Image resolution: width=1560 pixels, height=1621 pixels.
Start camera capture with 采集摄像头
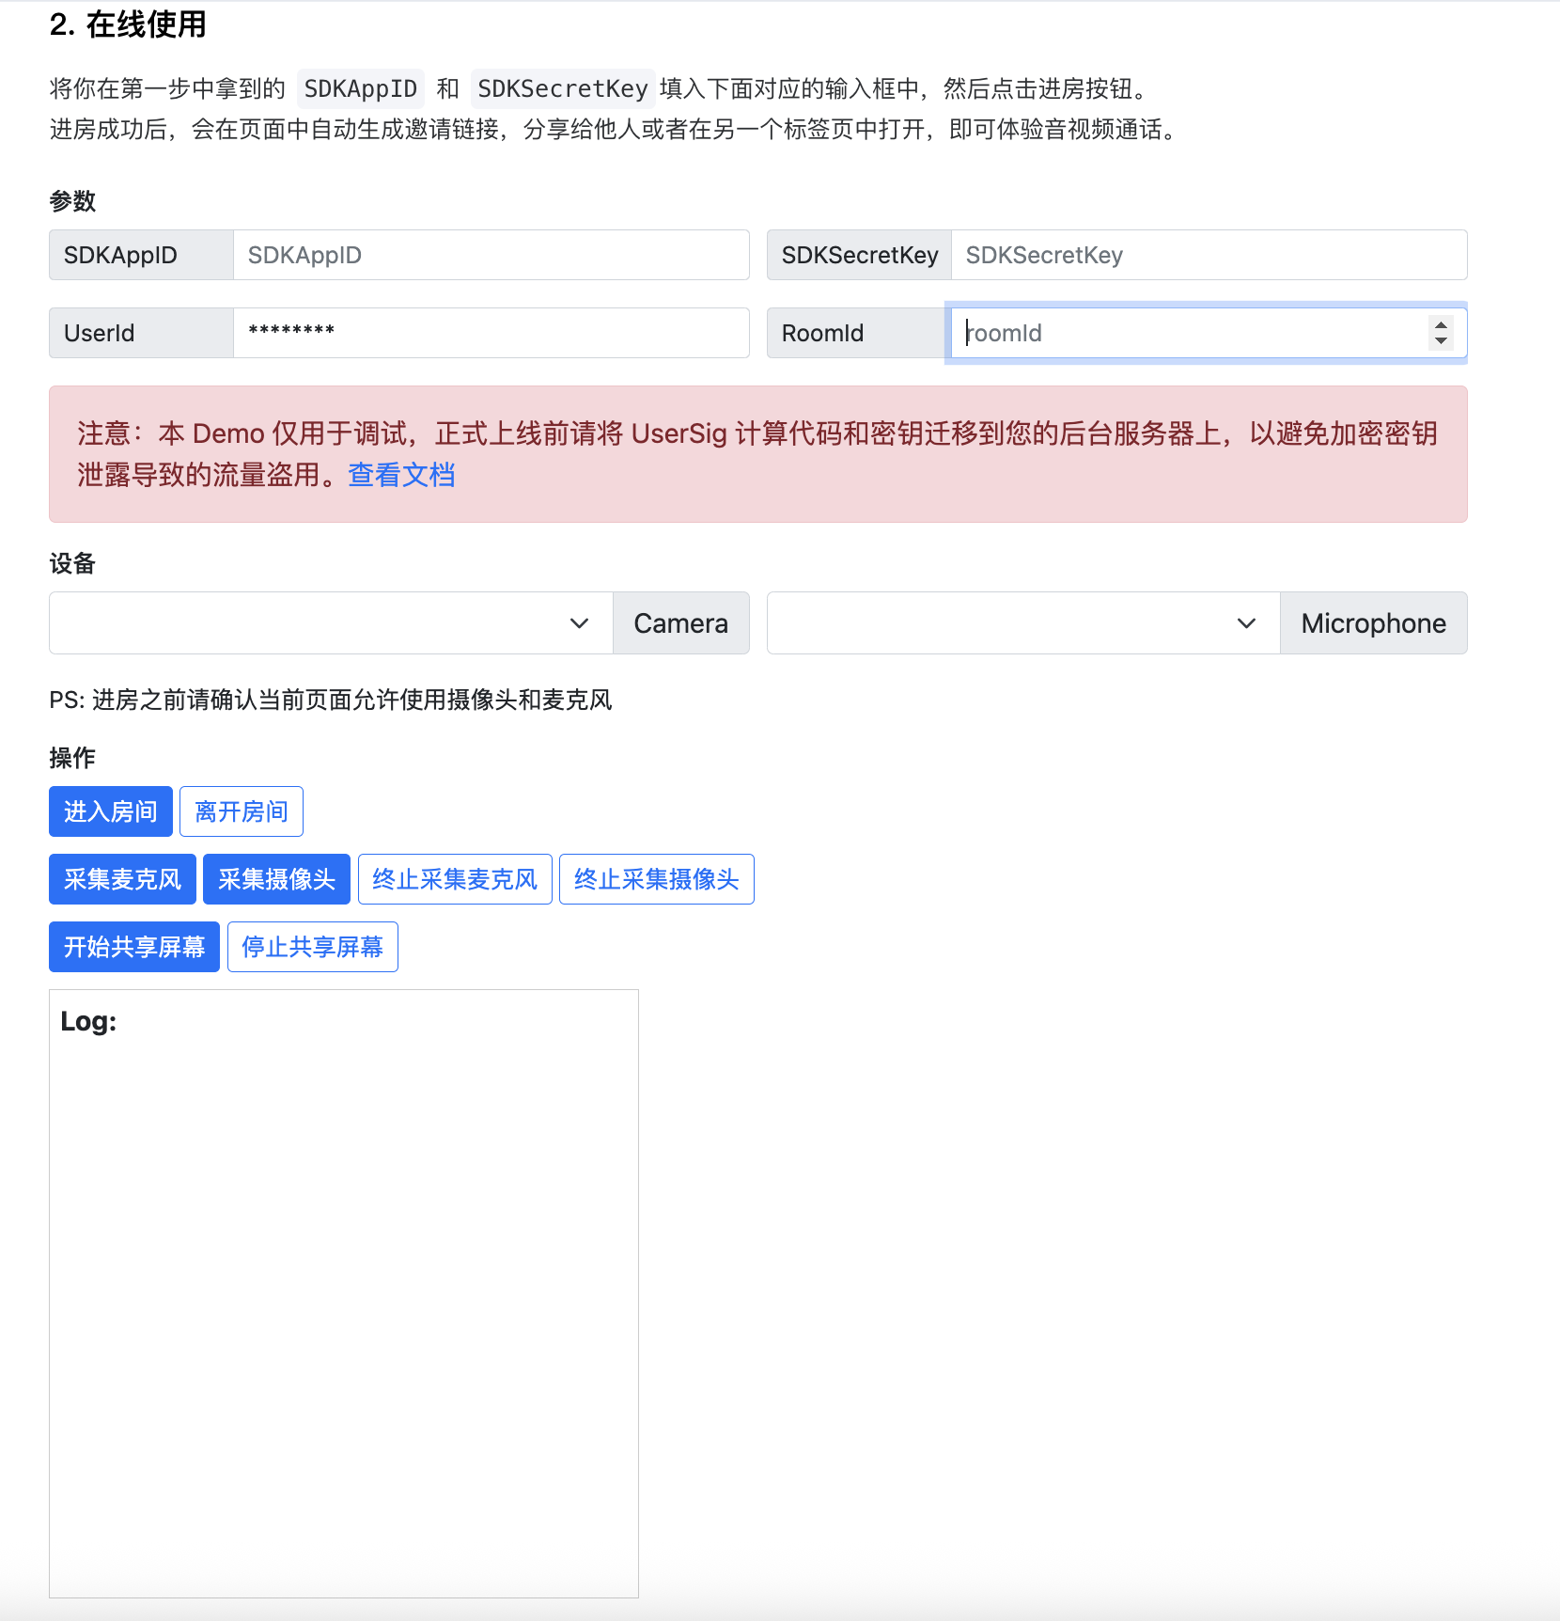point(276,879)
